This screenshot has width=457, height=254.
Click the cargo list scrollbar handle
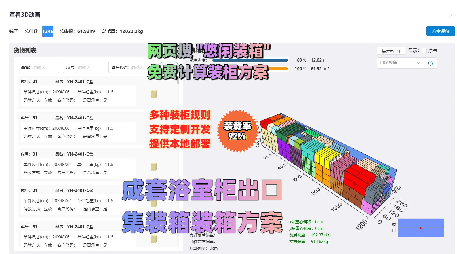coord(178,81)
